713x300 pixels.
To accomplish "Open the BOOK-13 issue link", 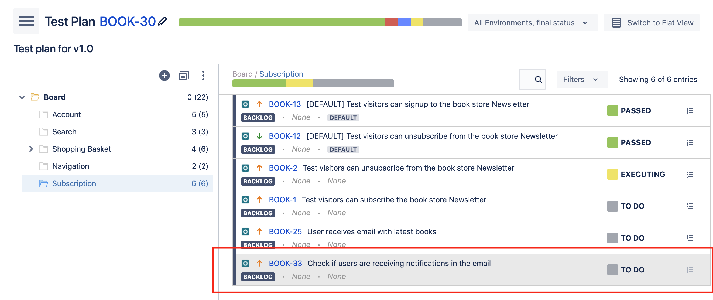I will point(285,104).
